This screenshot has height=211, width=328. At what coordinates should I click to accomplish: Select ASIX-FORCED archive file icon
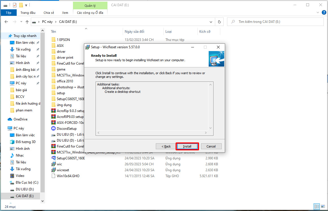[x=53, y=122]
